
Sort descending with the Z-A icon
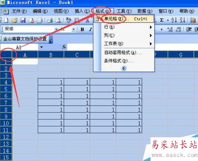tap(182, 20)
